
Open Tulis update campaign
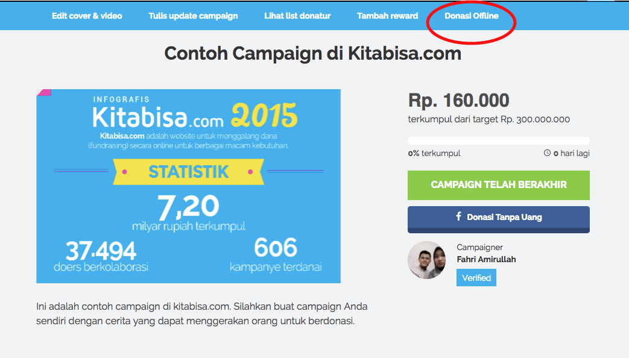pyautogui.click(x=193, y=16)
